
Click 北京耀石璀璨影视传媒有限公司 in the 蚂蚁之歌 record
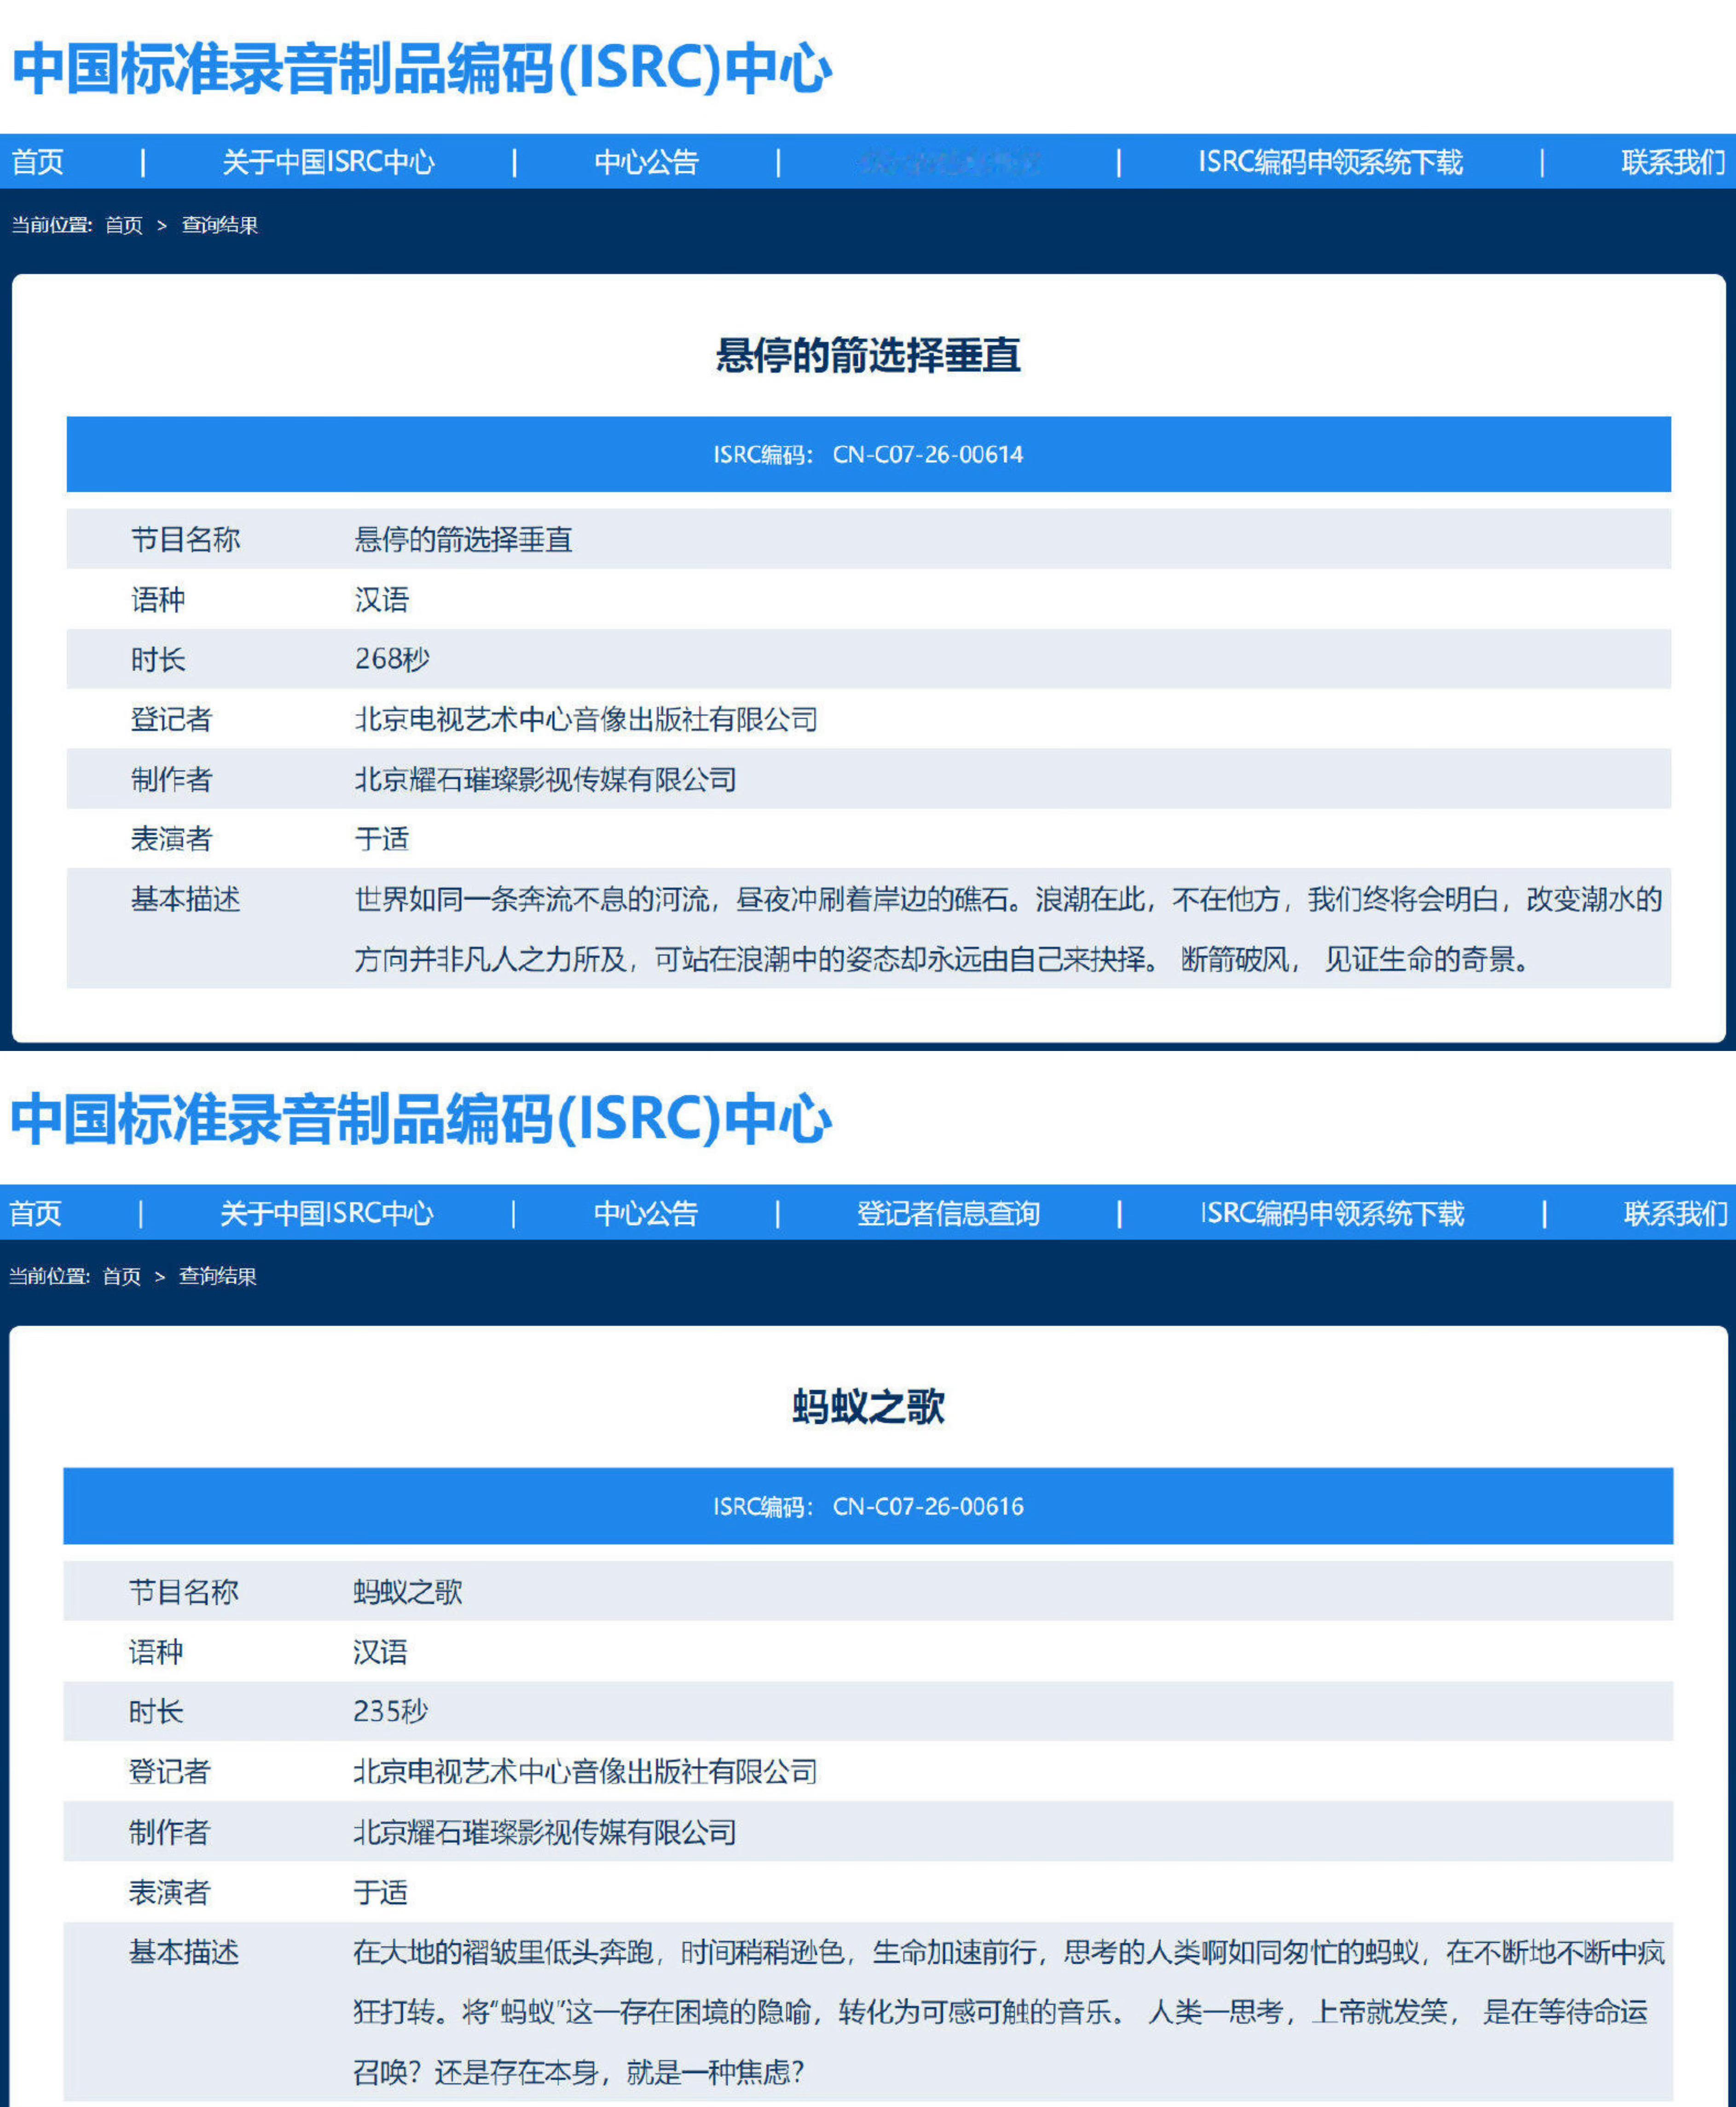click(x=545, y=1832)
